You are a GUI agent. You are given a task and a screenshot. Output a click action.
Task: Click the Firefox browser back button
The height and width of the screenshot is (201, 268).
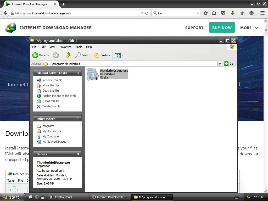pos(5,13)
